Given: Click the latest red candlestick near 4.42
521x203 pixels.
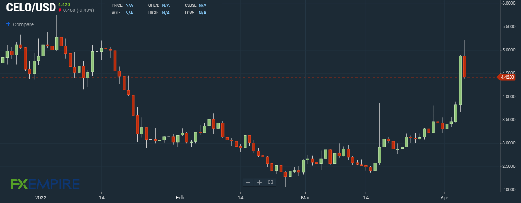Looking at the screenshot, I should (x=465, y=66).
